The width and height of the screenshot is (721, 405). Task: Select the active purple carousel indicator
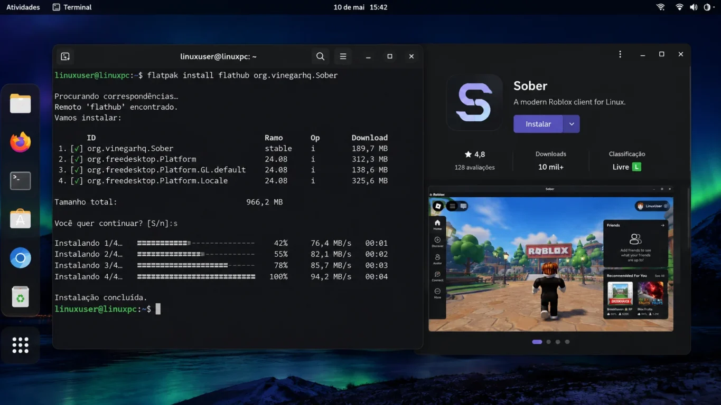pos(537,342)
